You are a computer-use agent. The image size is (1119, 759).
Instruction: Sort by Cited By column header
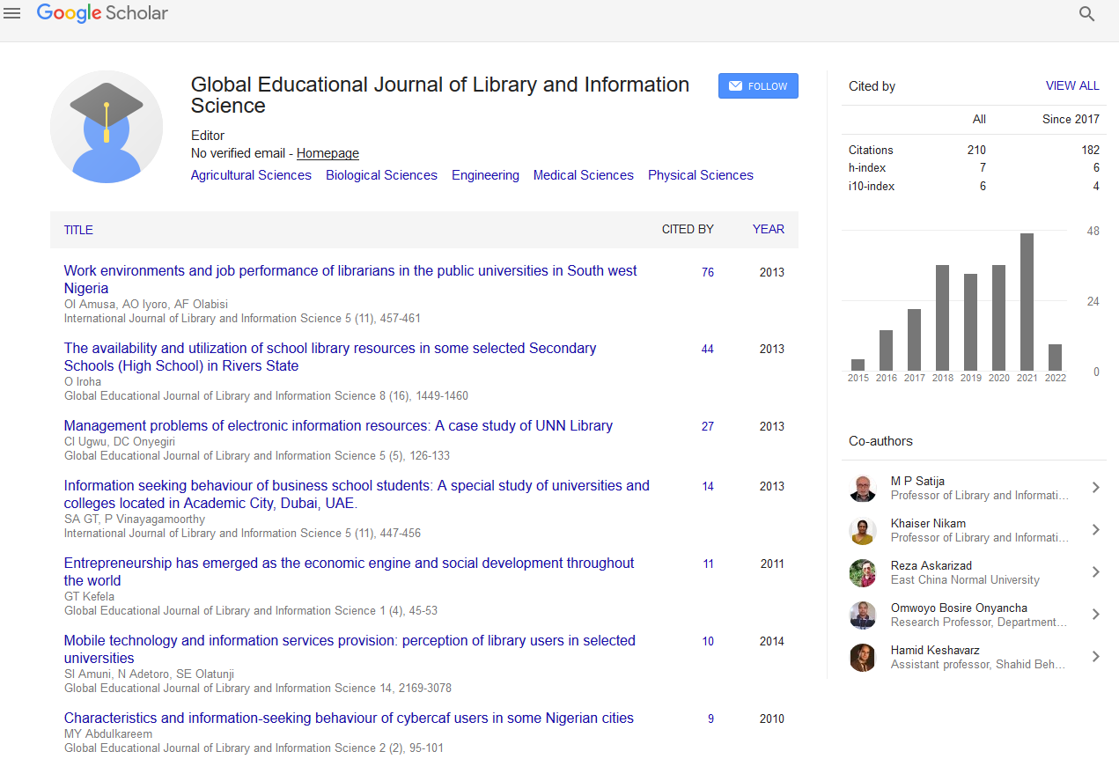(x=688, y=229)
